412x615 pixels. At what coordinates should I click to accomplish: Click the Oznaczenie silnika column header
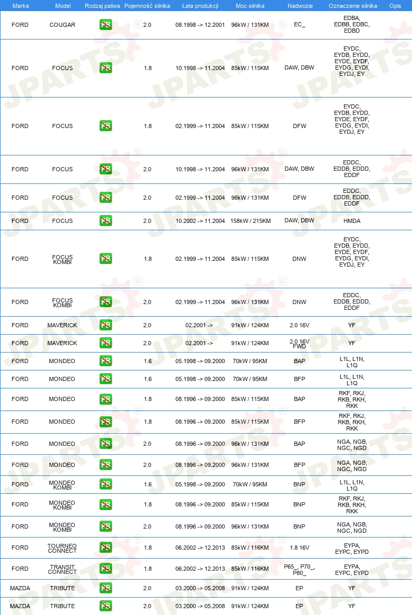353,6
